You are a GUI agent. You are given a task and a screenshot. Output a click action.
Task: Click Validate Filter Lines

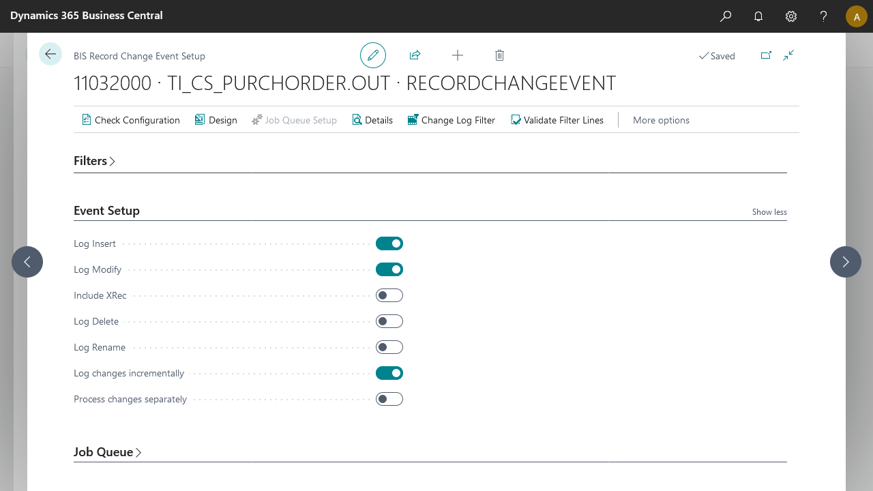click(557, 120)
